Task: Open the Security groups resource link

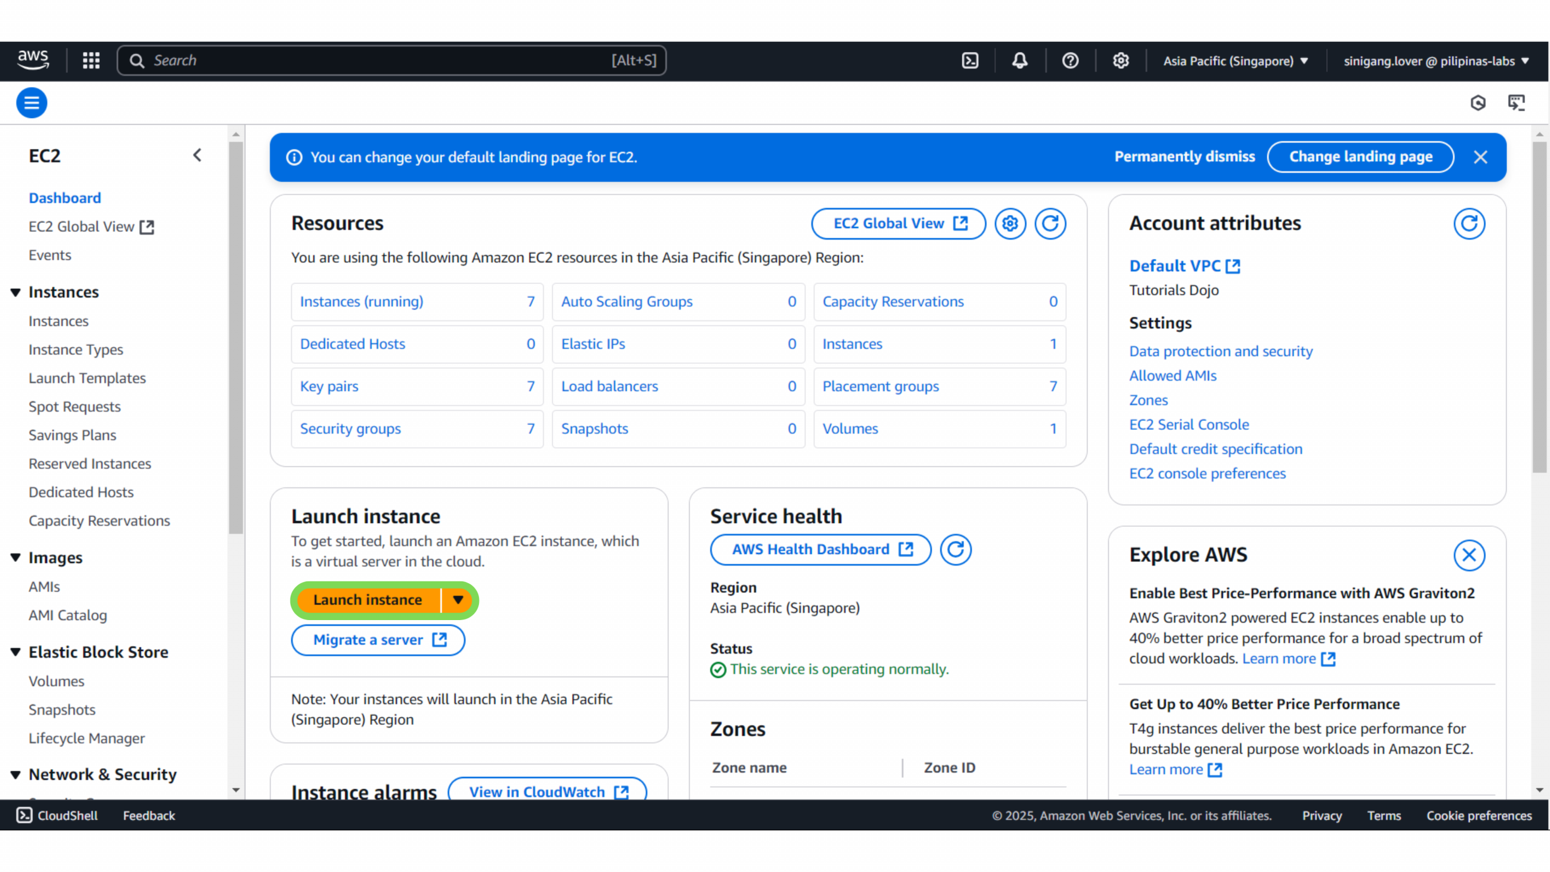Action: [351, 429]
